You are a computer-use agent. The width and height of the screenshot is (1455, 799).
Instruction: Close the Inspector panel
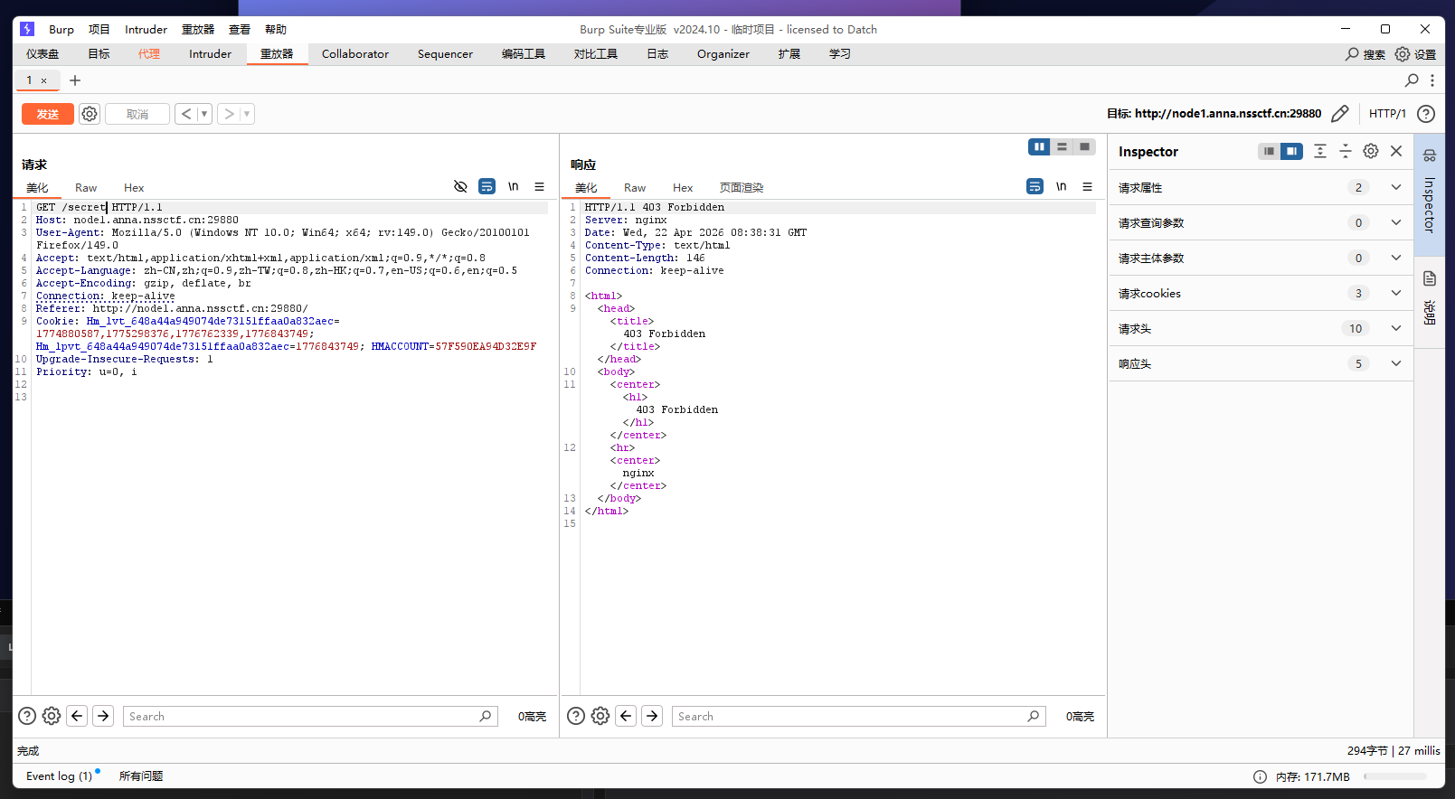tap(1396, 151)
